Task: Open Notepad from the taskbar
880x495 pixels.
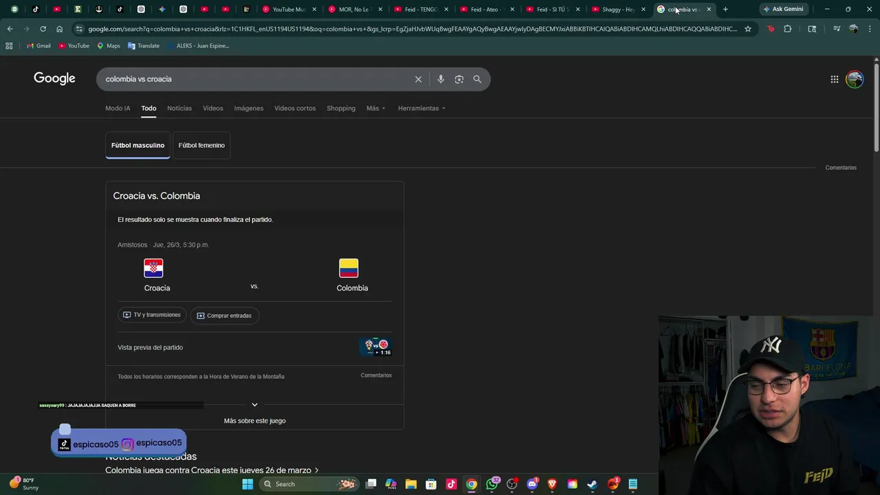Action: (x=632, y=484)
